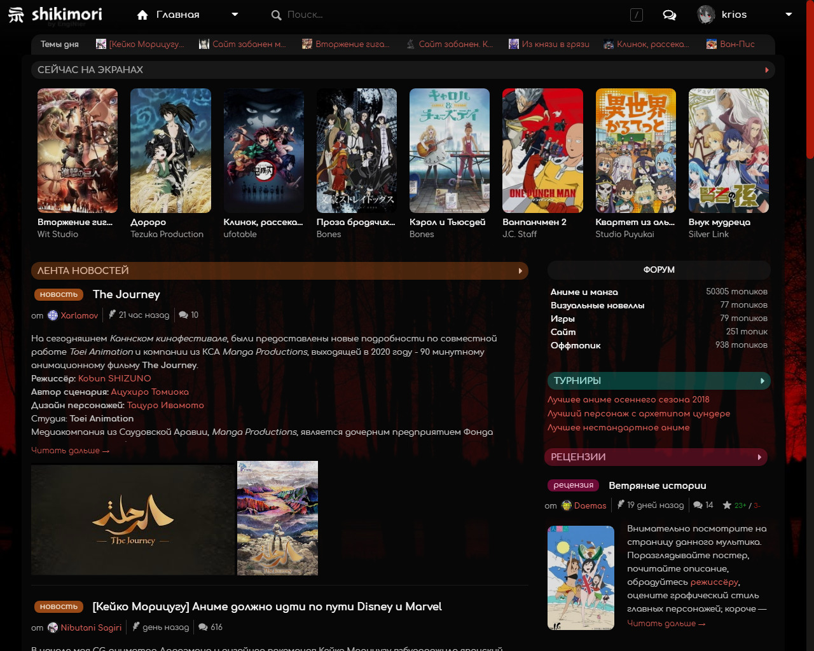
Task: Open the Ван-Пис topic link
Action: [737, 44]
